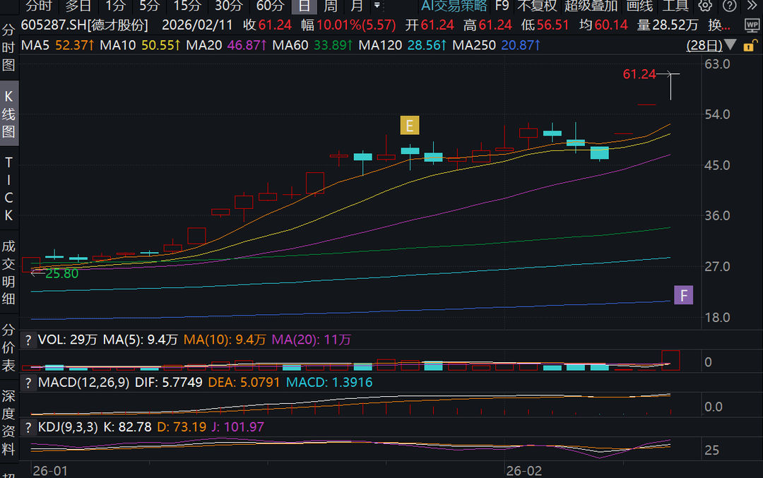Open help for VOL indicator
Image resolution: width=763 pixels, height=478 pixels.
pyautogui.click(x=28, y=340)
